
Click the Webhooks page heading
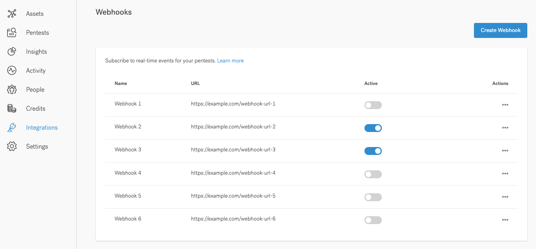click(x=114, y=12)
